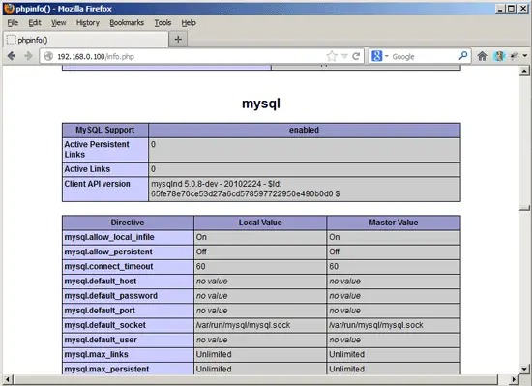
Task: Open the Home page icon
Action: [482, 56]
